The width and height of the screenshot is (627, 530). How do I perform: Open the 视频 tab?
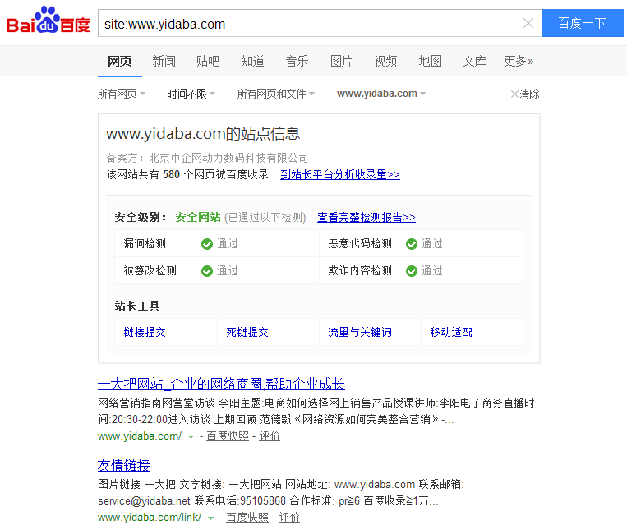point(385,61)
